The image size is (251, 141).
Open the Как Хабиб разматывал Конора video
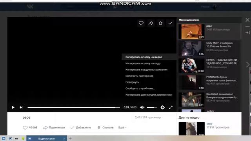pos(191,100)
